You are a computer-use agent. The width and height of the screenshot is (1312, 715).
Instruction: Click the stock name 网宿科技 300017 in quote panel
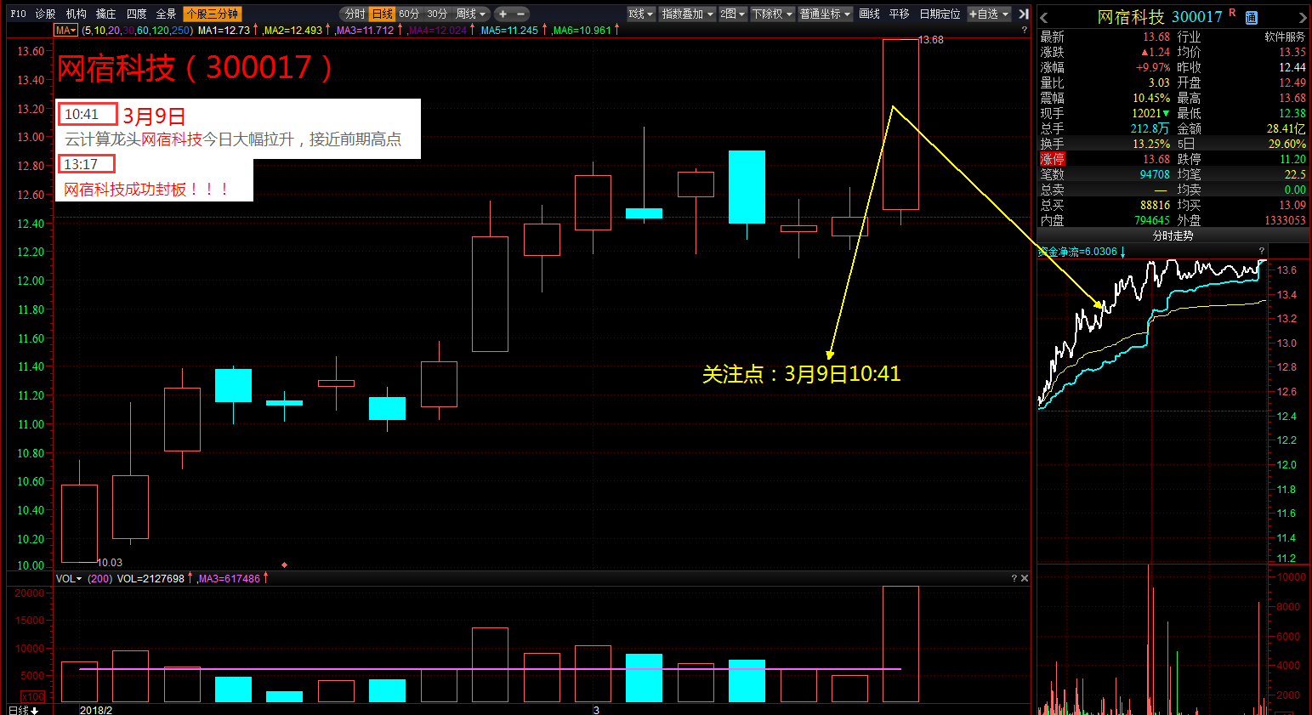tap(1160, 17)
